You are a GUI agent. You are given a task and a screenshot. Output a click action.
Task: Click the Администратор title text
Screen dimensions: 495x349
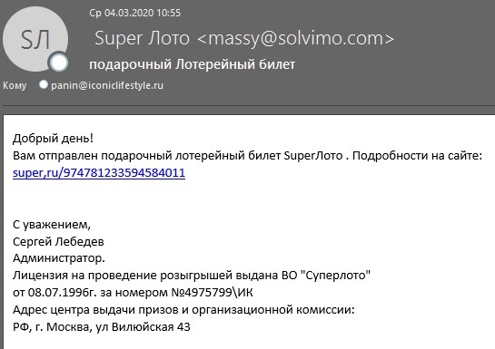point(59,258)
